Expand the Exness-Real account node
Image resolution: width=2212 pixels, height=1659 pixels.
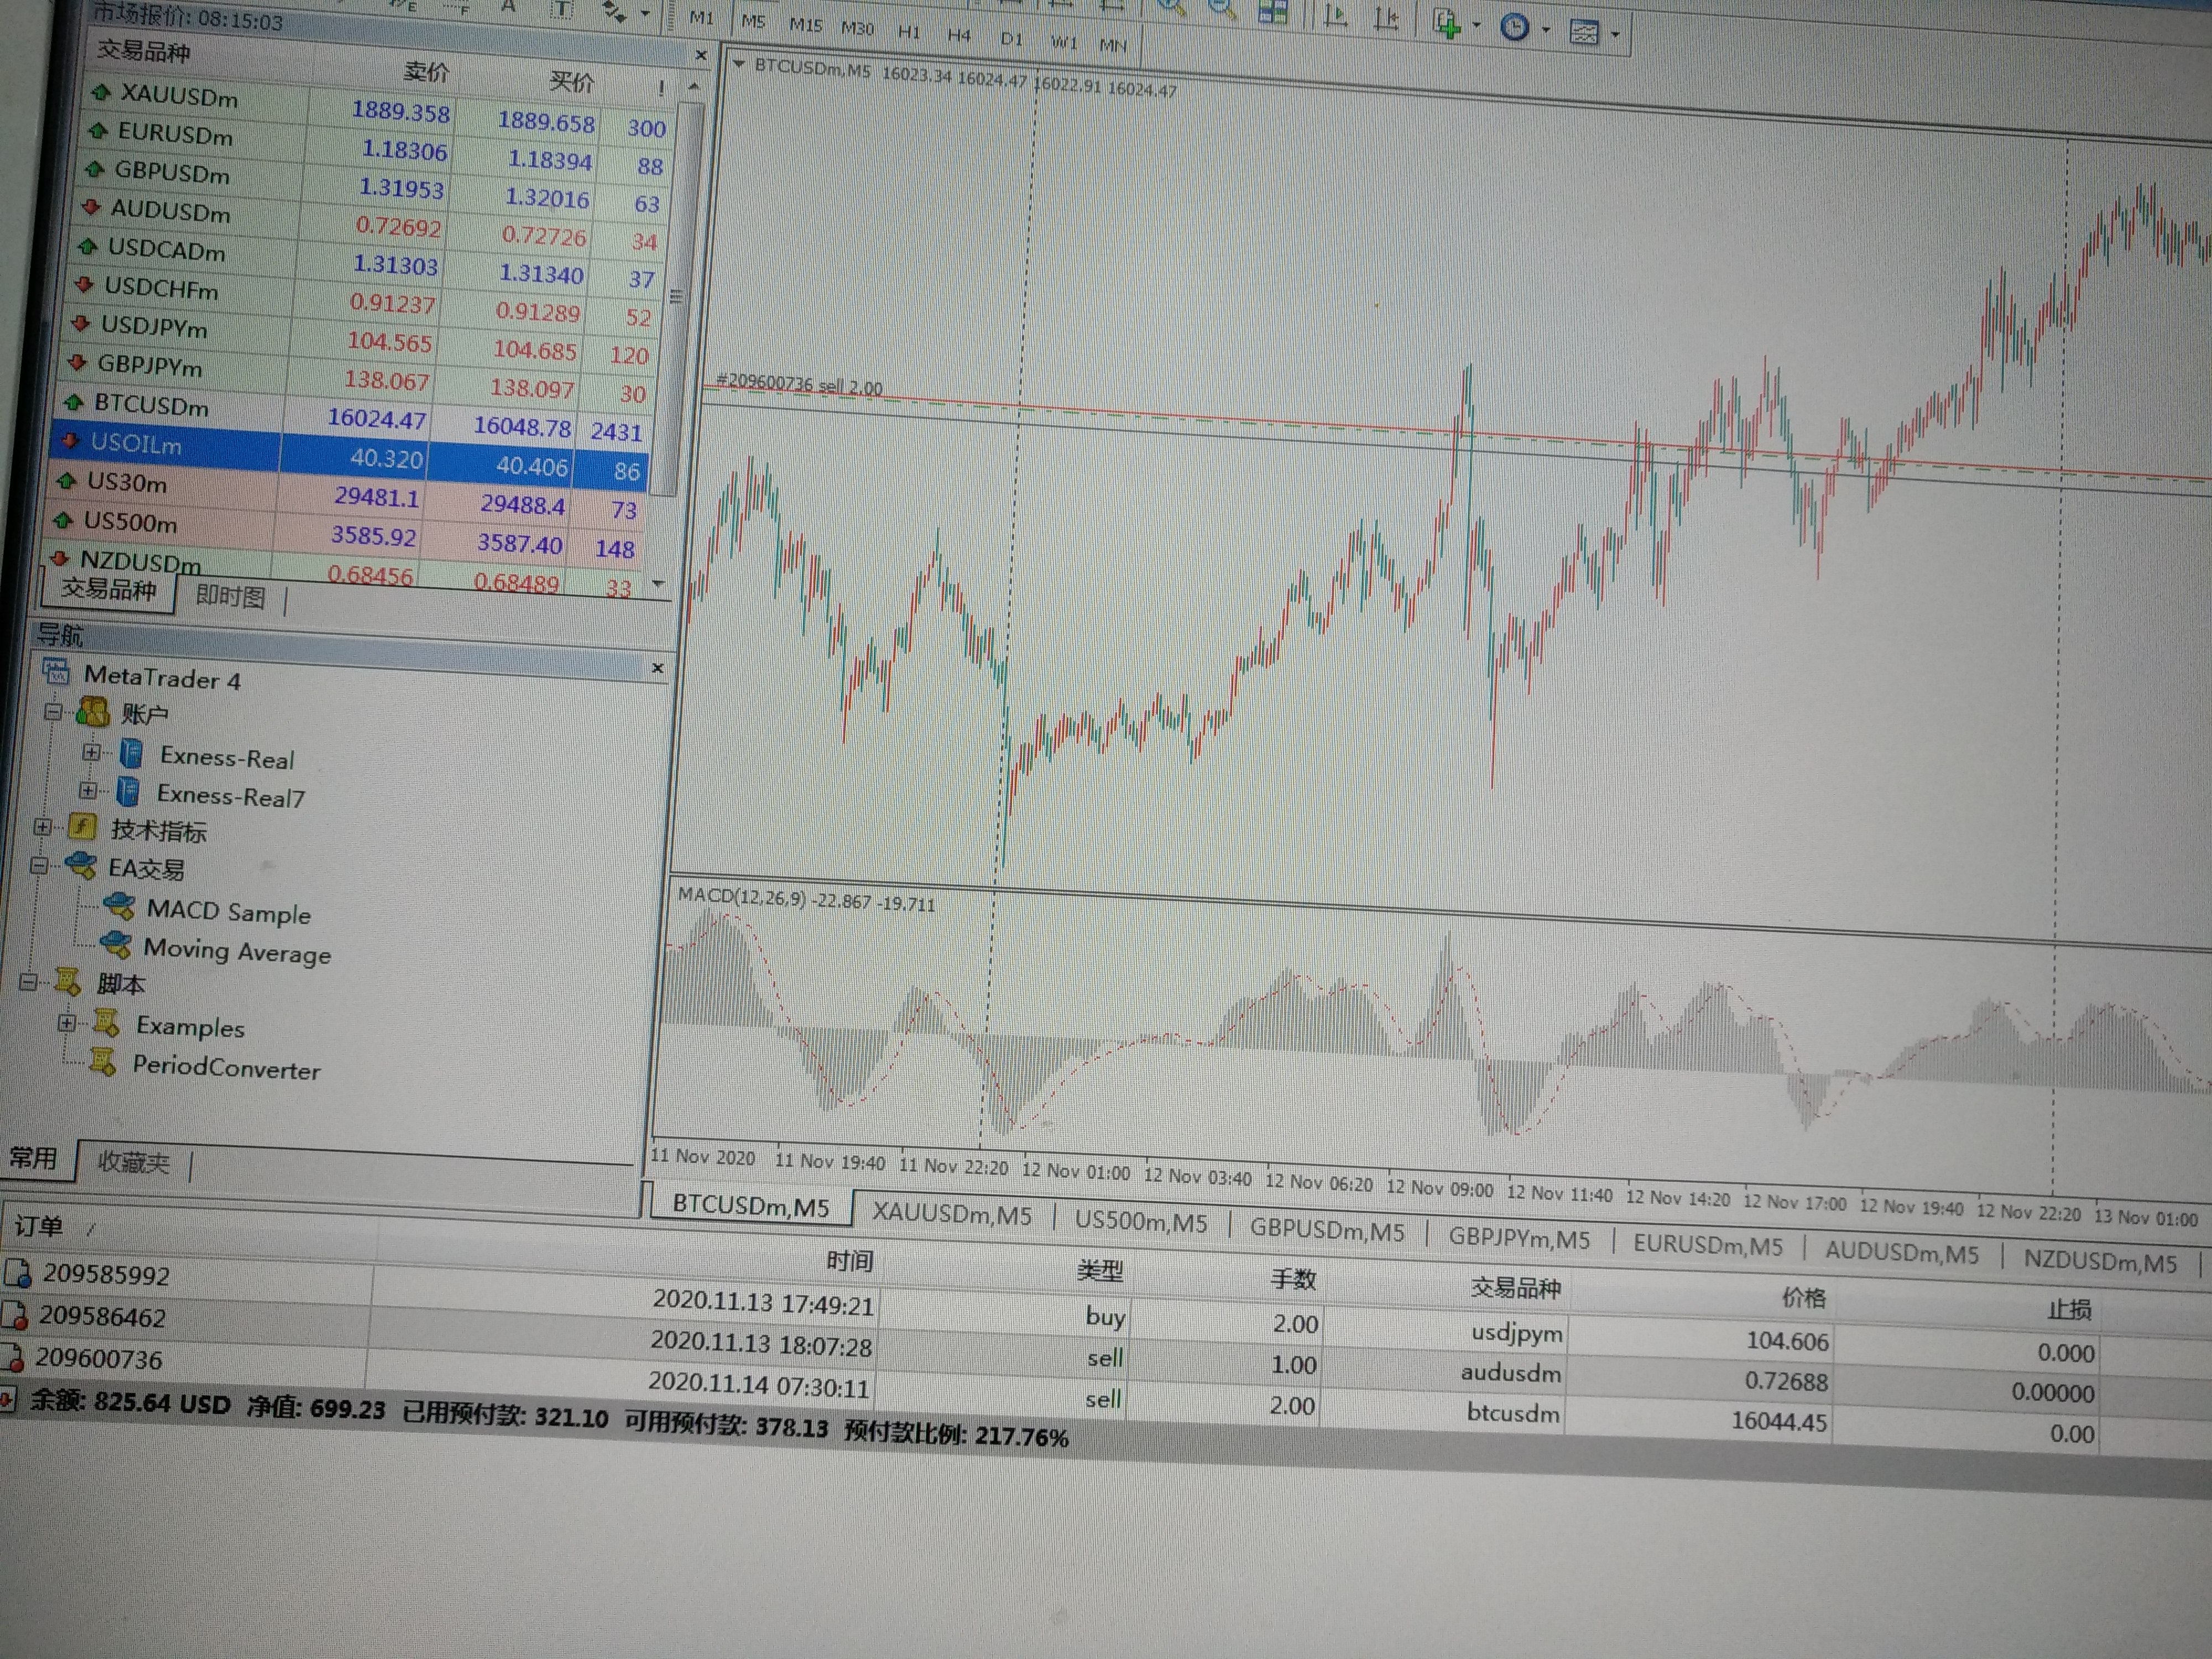coord(91,752)
